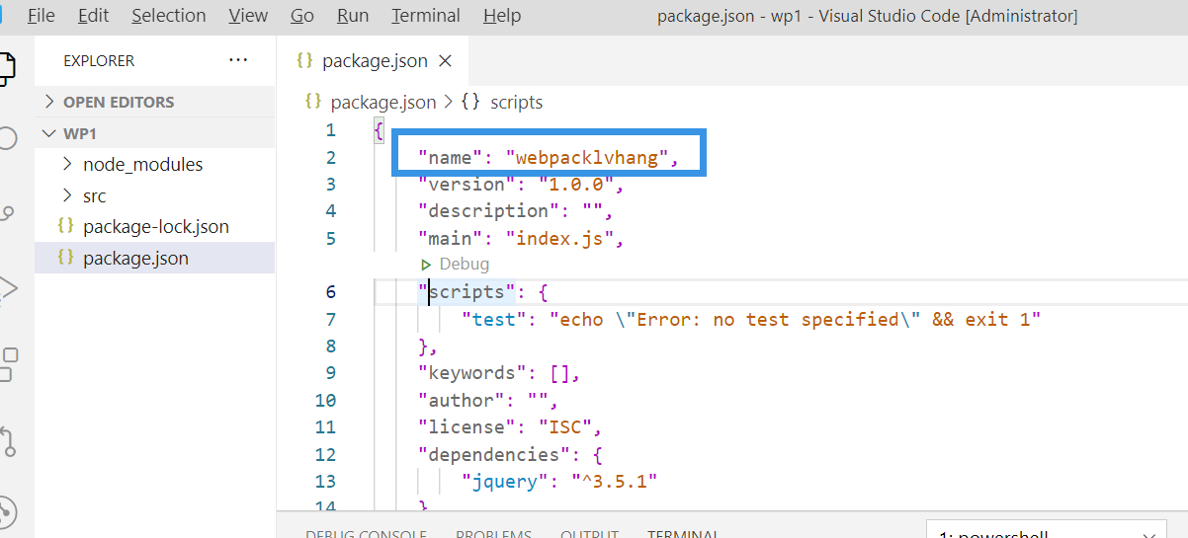Click the "scripts" key on line 6
Screen dimensions: 1188x538
pyautogui.click(x=467, y=292)
